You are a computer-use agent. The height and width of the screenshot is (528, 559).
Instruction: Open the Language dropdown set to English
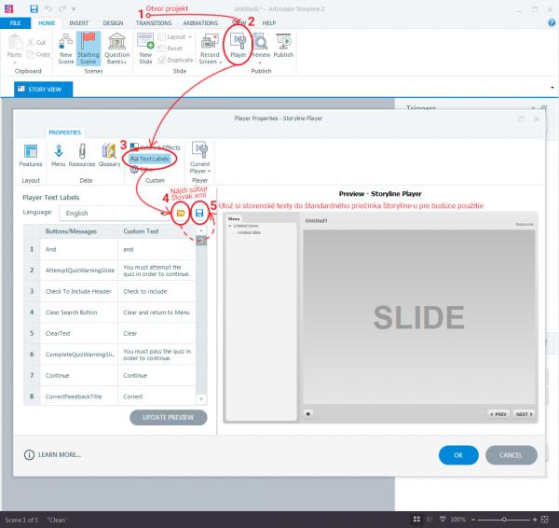point(114,213)
